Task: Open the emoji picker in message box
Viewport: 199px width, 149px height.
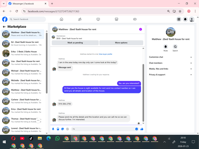Action: pos(137,129)
